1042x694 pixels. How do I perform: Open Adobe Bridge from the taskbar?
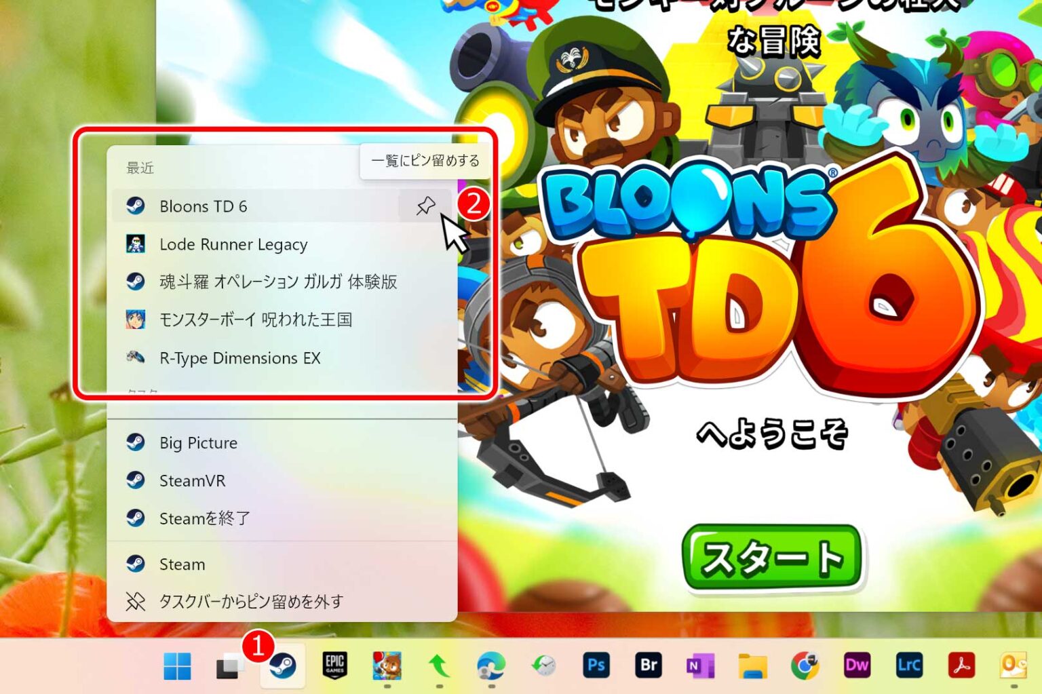[x=649, y=666]
